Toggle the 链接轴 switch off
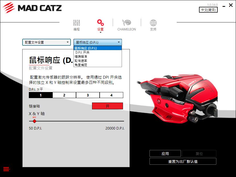 click(x=107, y=106)
